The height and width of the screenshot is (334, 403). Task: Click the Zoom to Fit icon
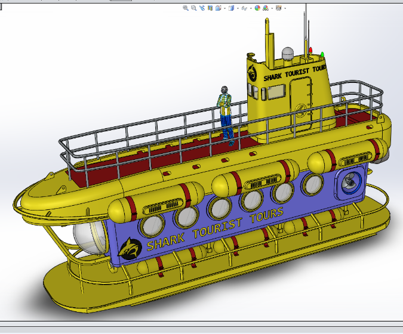click(186, 8)
